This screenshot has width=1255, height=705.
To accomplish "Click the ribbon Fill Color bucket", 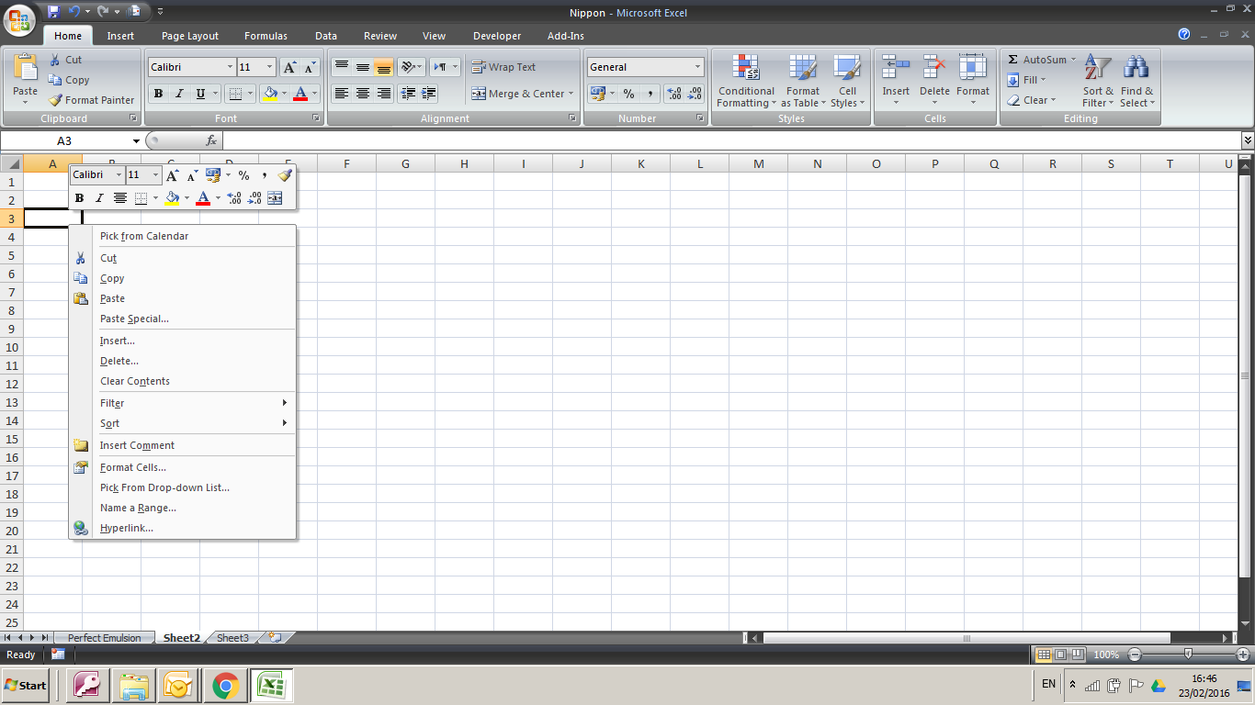I will [x=270, y=94].
